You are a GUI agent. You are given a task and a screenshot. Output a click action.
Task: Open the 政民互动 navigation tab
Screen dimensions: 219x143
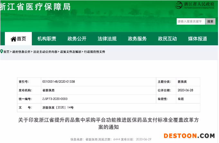click(167, 39)
